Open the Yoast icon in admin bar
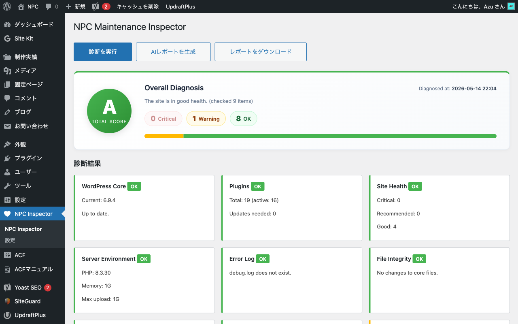Screen dimensions: 518x324 pyautogui.click(x=96, y=6)
